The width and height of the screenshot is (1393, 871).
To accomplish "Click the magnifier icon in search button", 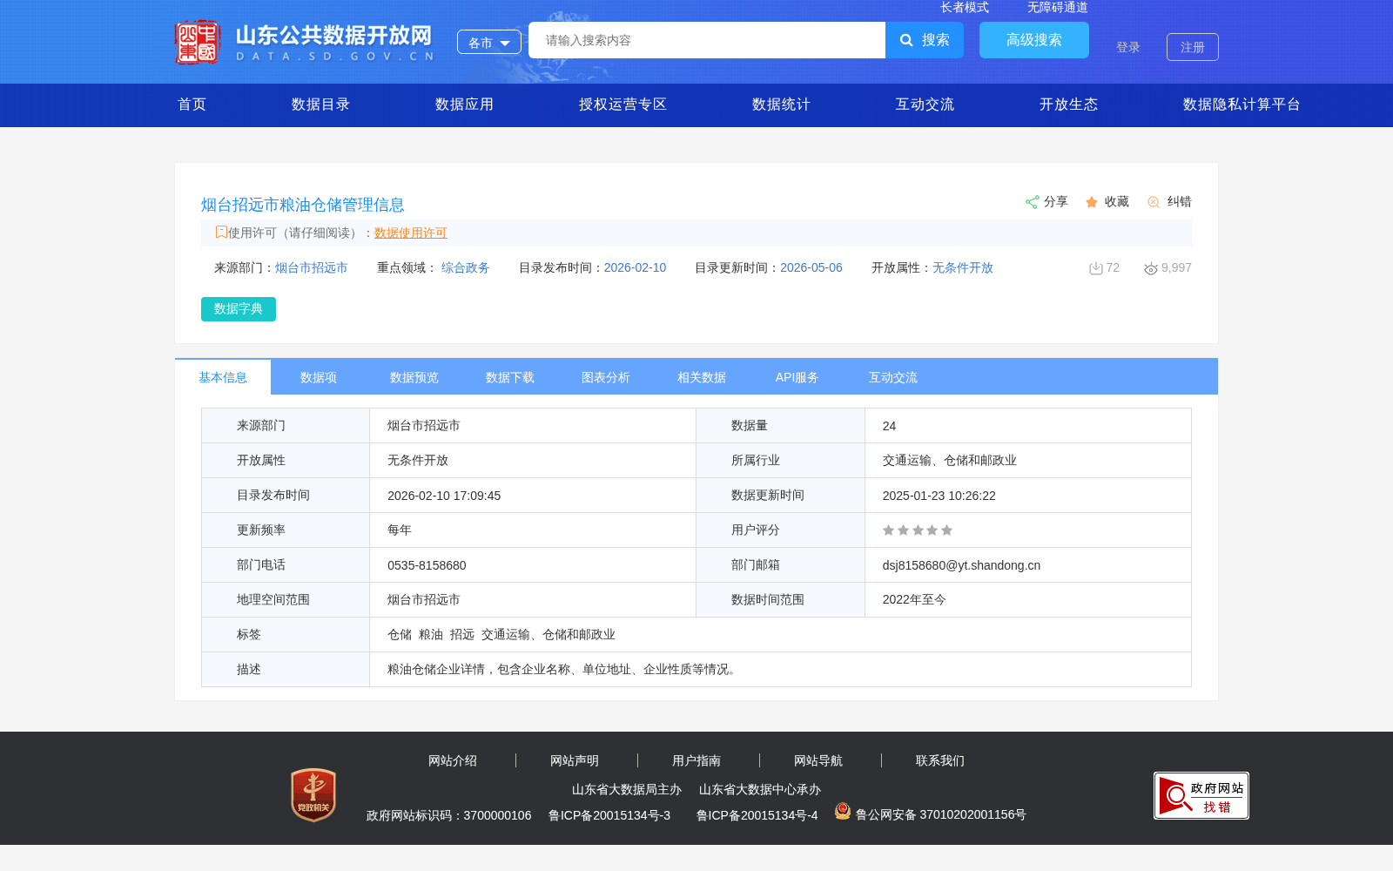I will pyautogui.click(x=906, y=40).
